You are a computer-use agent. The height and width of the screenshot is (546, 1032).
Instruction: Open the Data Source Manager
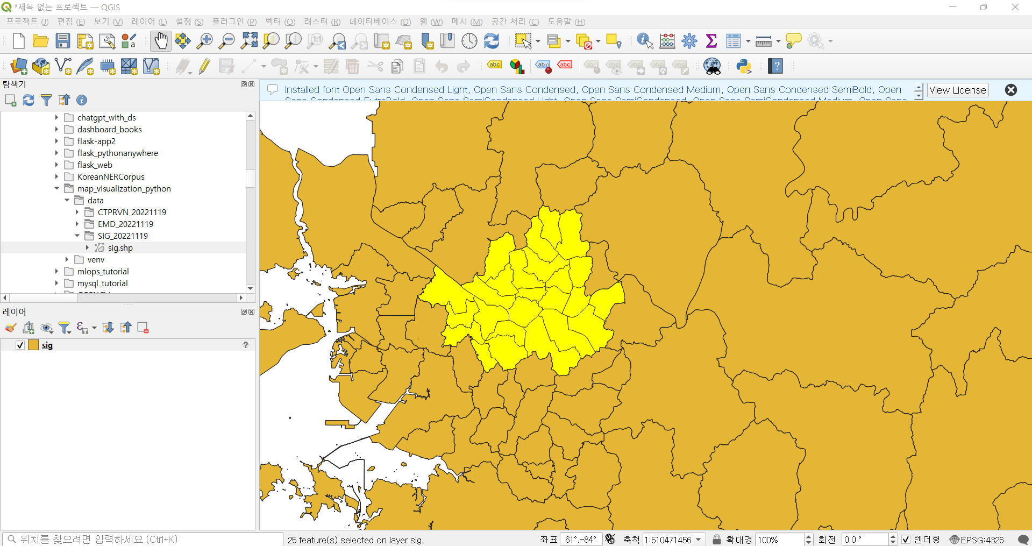(19, 66)
